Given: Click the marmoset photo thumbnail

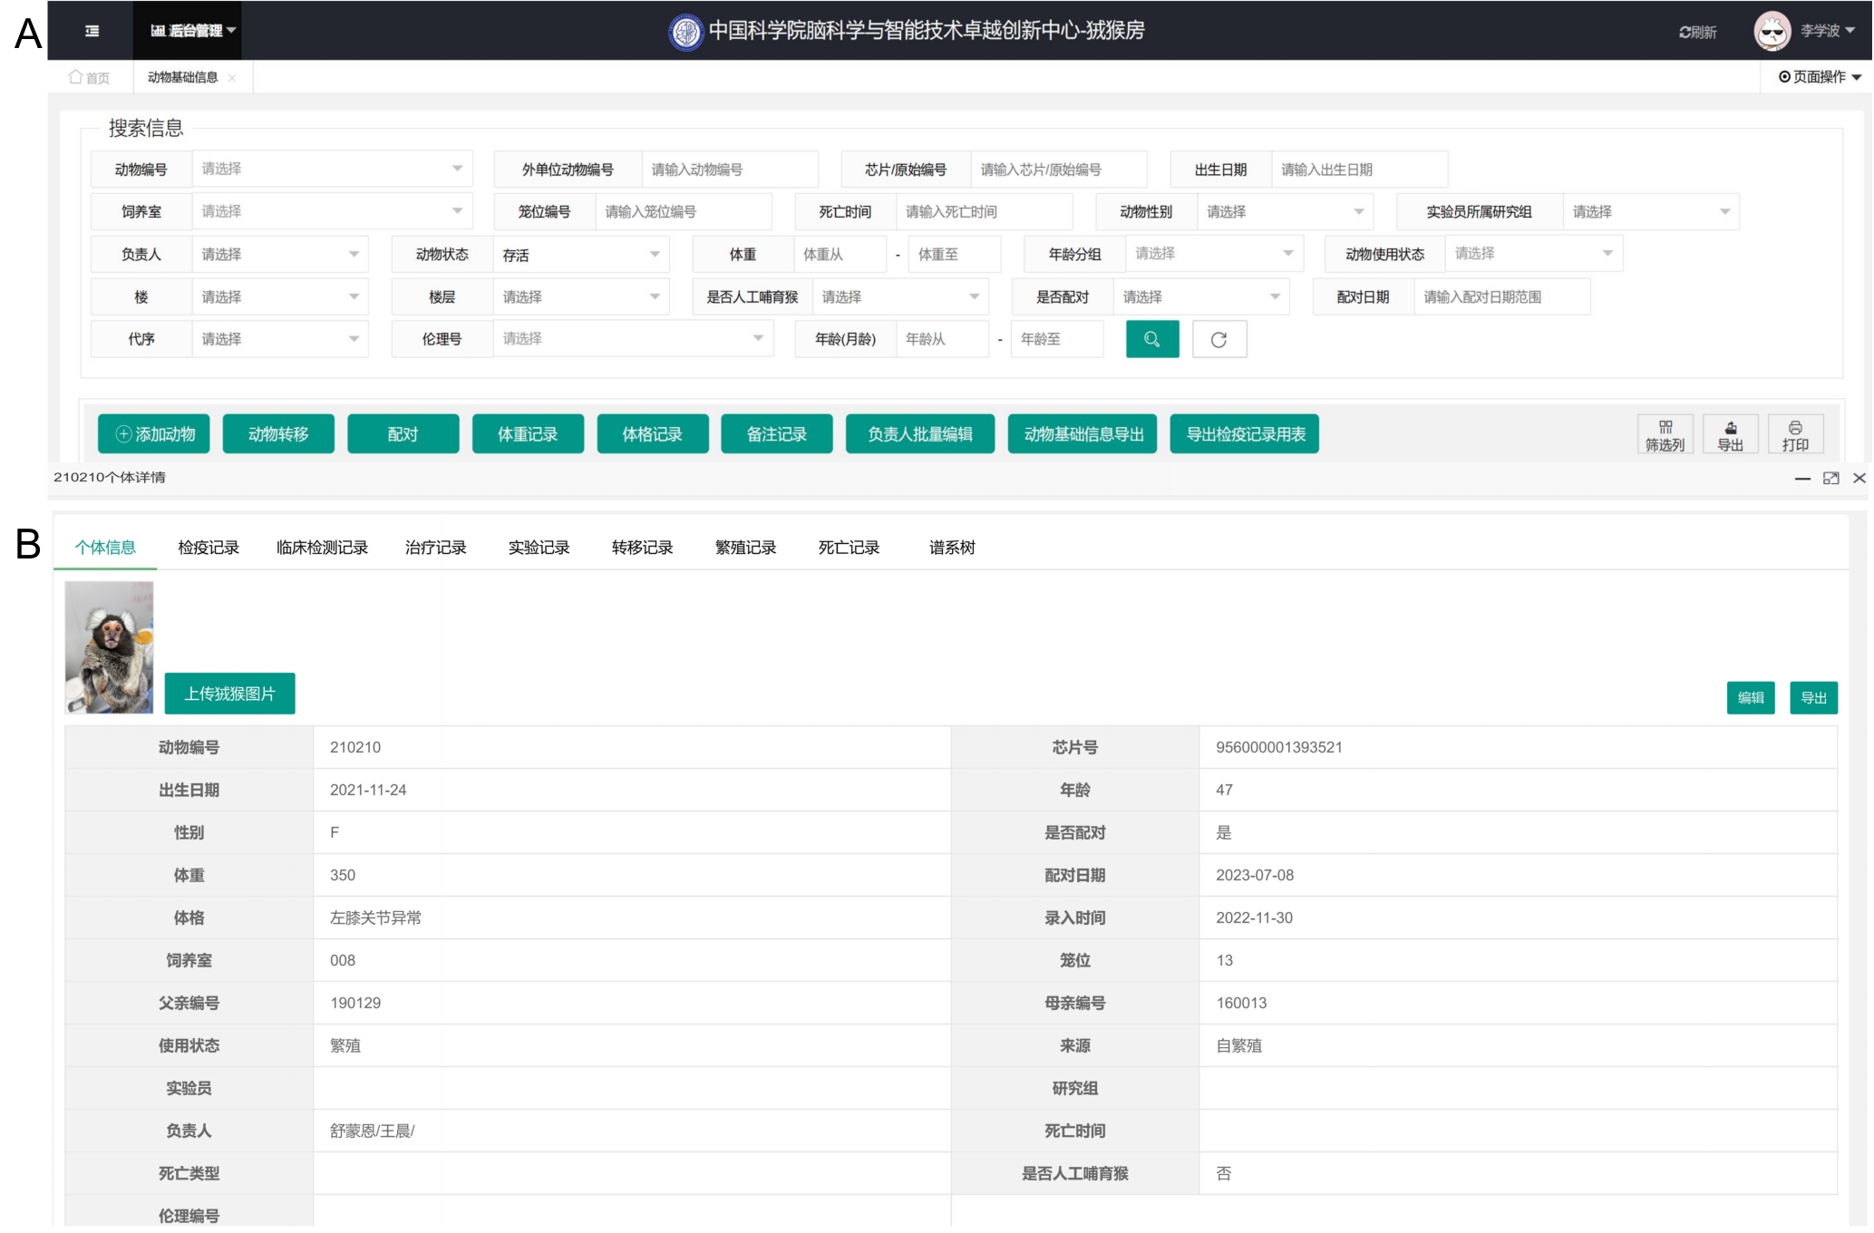Looking at the screenshot, I should [109, 647].
